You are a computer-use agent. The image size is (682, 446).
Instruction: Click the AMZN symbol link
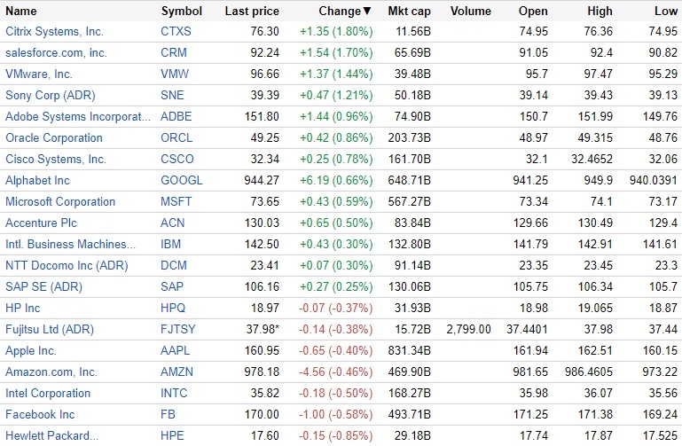[176, 372]
